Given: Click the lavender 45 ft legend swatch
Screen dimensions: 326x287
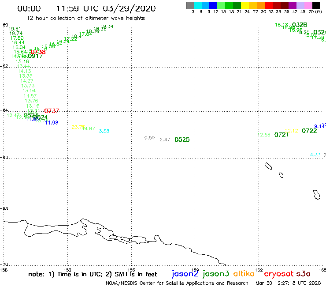Looking at the screenshot, I should 300,6.
